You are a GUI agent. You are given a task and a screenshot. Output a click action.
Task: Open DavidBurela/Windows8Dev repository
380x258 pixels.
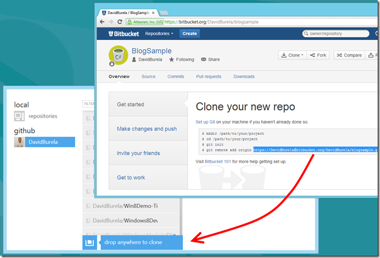point(130,221)
